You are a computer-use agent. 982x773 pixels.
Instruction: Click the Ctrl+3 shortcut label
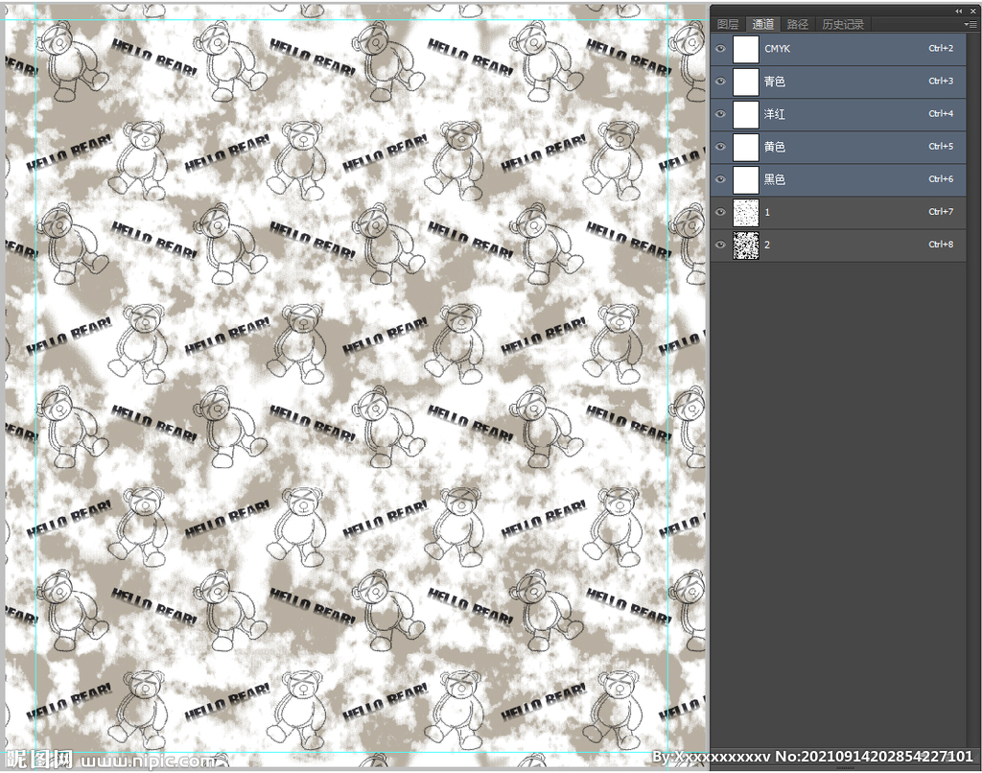coord(941,81)
